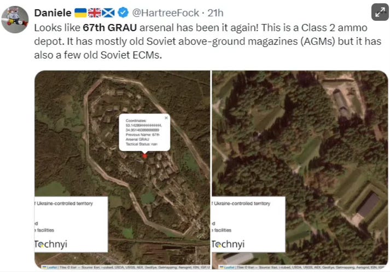Open the Daniele display name link

tap(53, 13)
